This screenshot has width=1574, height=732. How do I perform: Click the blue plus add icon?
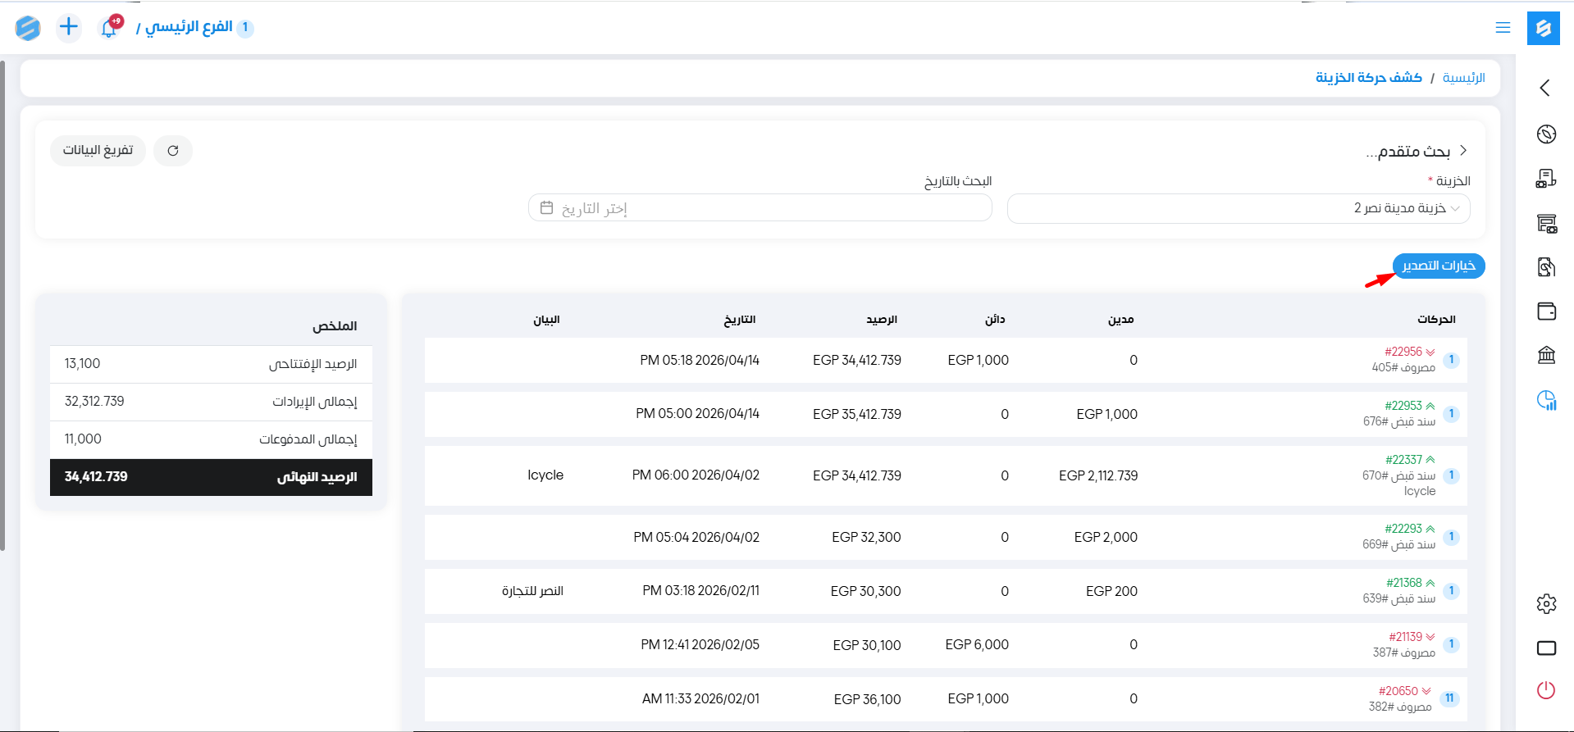69,27
